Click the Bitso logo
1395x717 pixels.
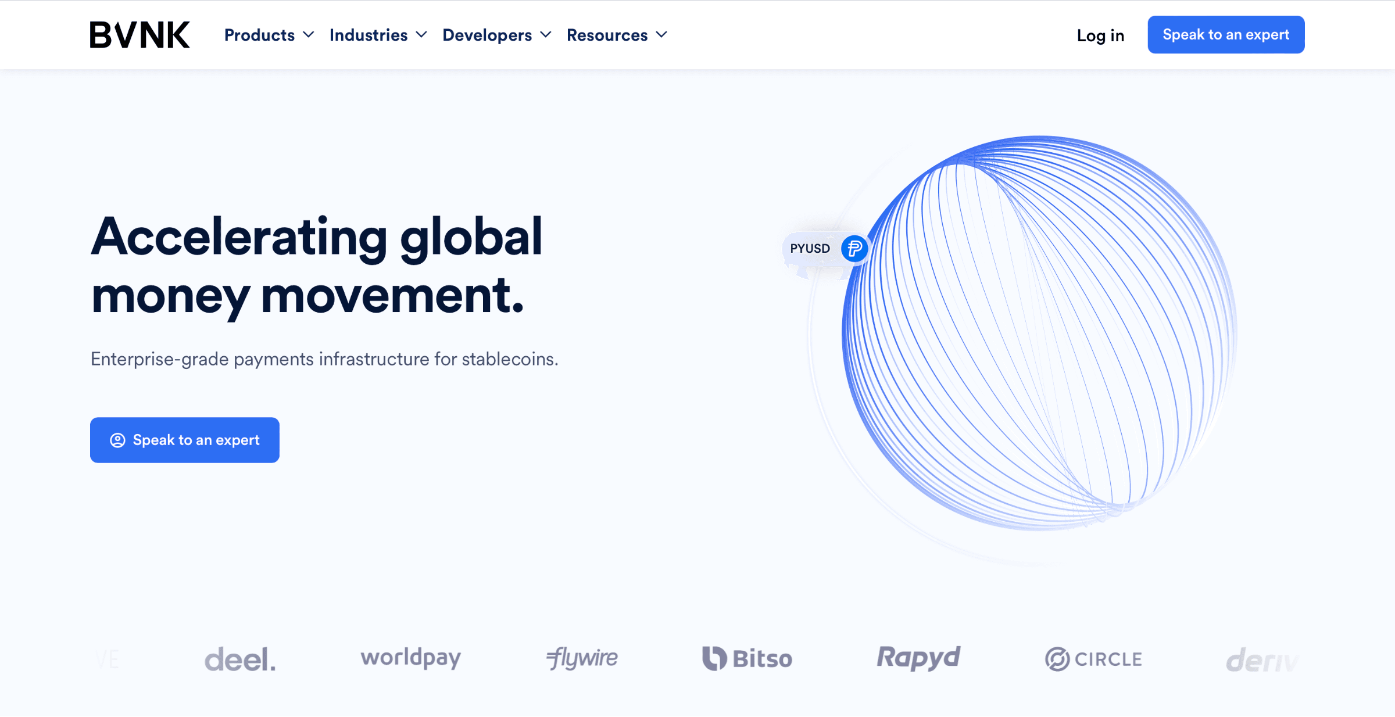pyautogui.click(x=747, y=658)
